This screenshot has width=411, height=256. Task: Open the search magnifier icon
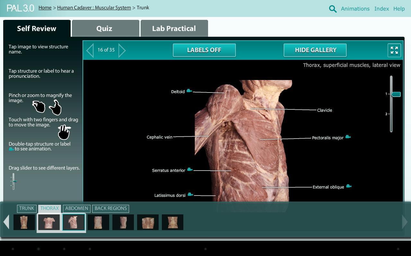pyautogui.click(x=333, y=9)
